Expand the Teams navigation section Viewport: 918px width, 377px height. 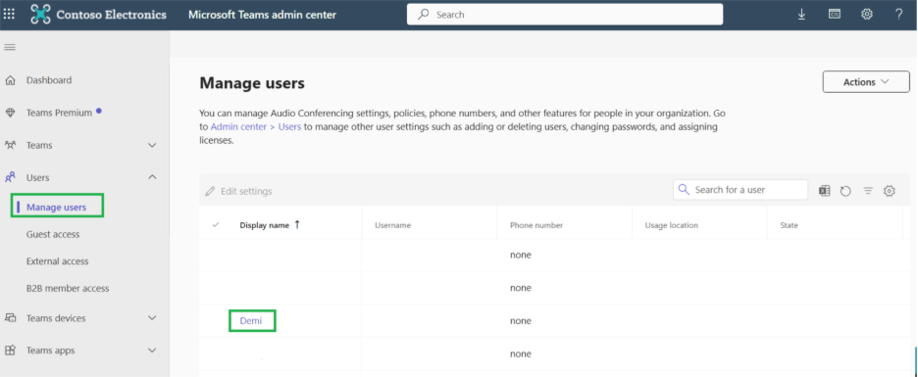tap(152, 145)
